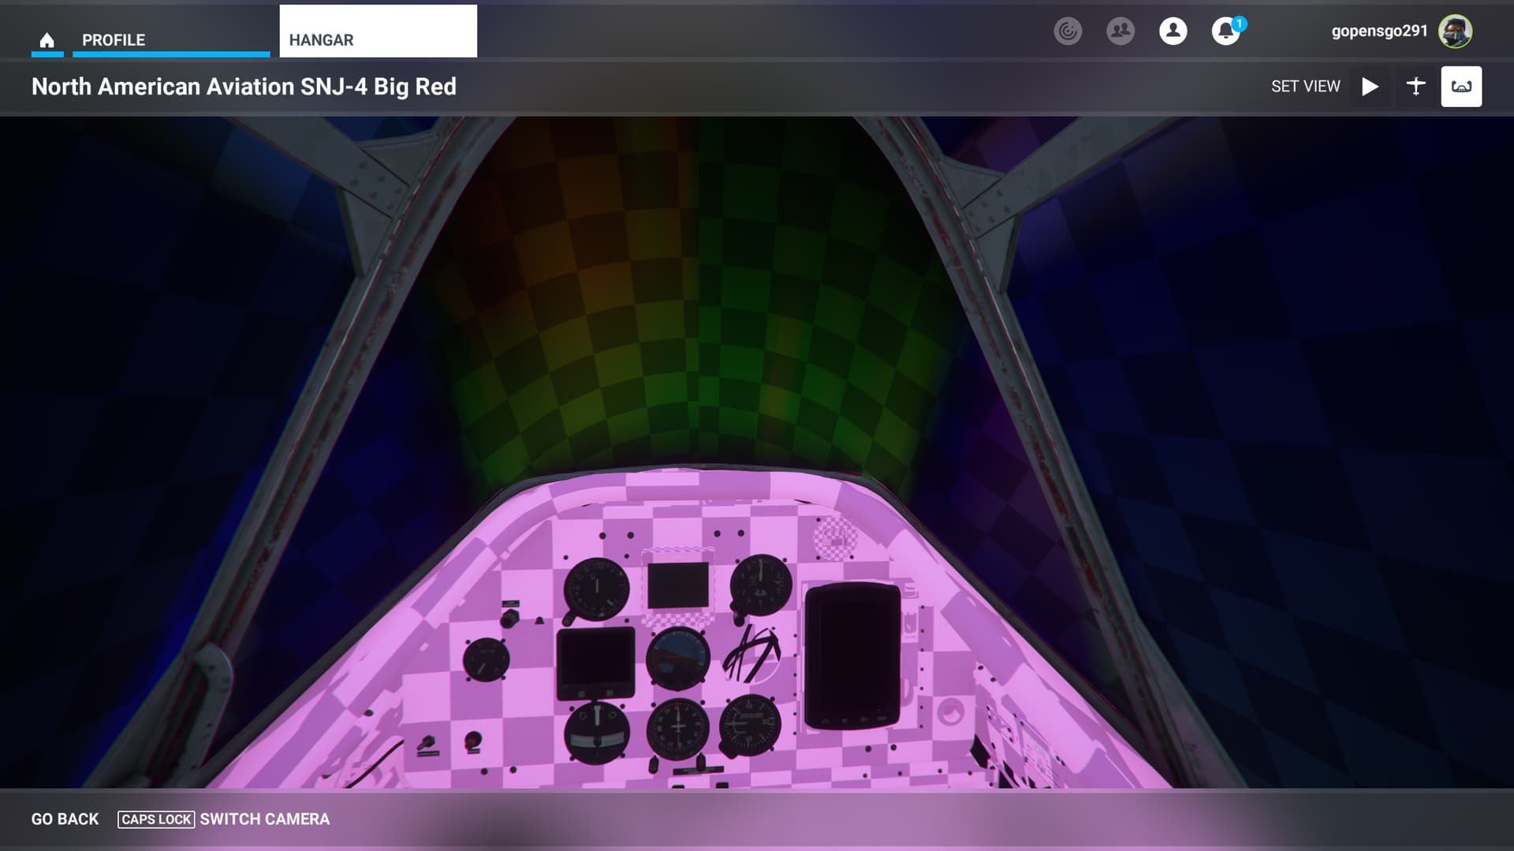Click the airspeed gauge at panel top-left
The image size is (1514, 851).
597,589
